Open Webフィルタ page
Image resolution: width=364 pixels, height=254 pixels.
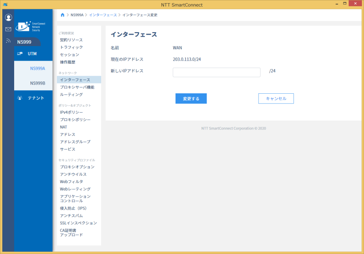click(71, 182)
